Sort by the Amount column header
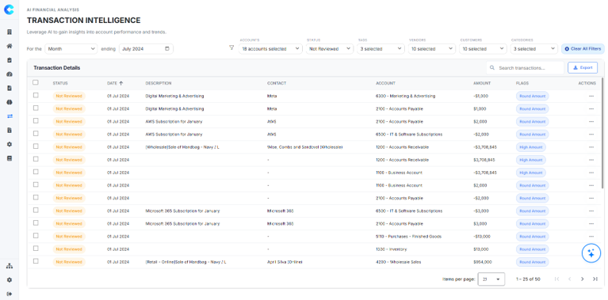This screenshot has height=300, width=608. (482, 83)
